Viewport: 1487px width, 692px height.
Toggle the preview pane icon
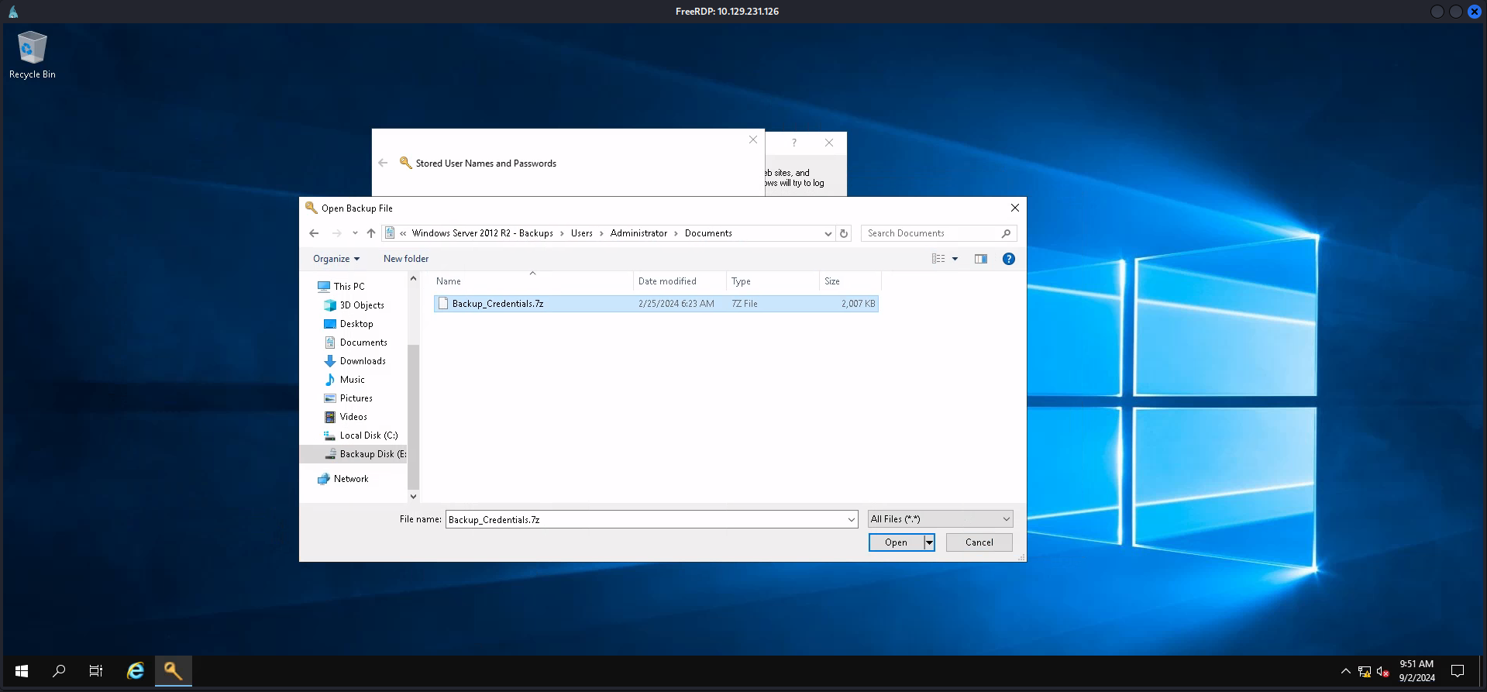point(980,259)
